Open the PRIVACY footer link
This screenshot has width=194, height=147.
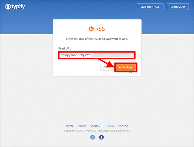click(x=123, y=126)
